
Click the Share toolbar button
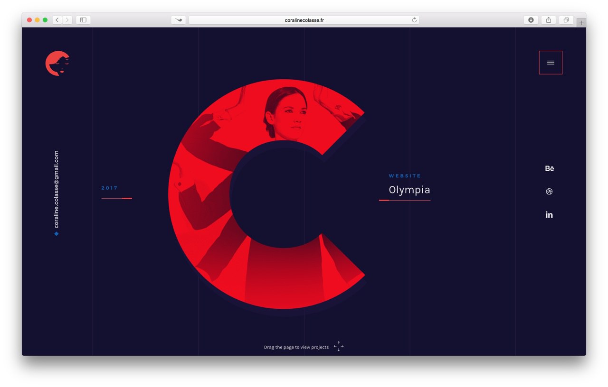(549, 20)
